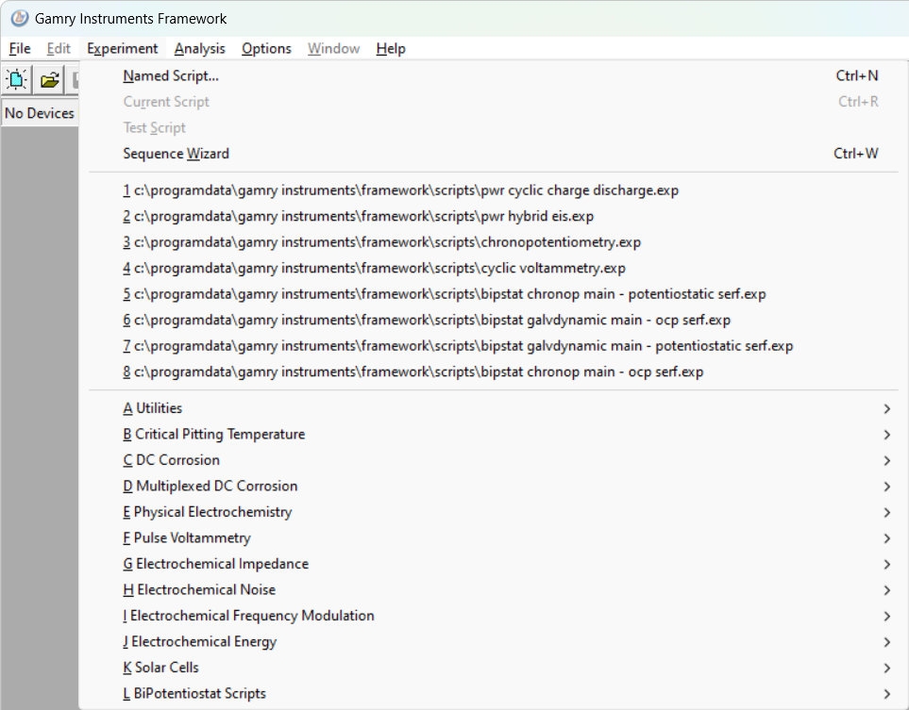Open the Analysis menu
Viewport: 909px width, 710px height.
click(x=200, y=49)
